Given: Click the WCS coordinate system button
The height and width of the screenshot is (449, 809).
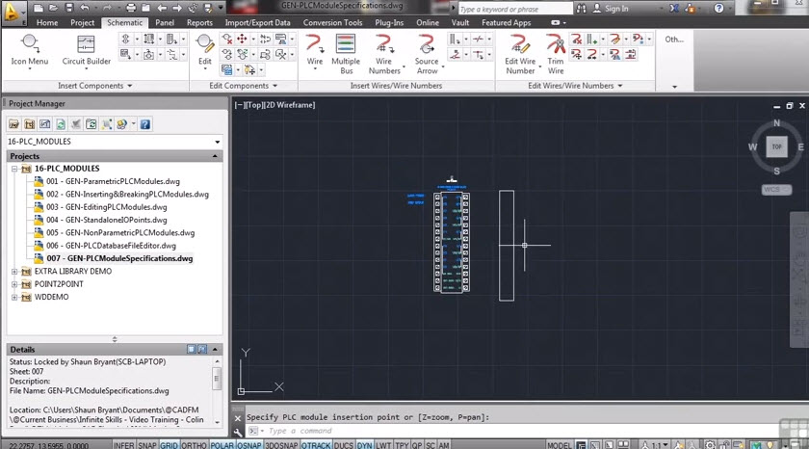Looking at the screenshot, I should [776, 190].
